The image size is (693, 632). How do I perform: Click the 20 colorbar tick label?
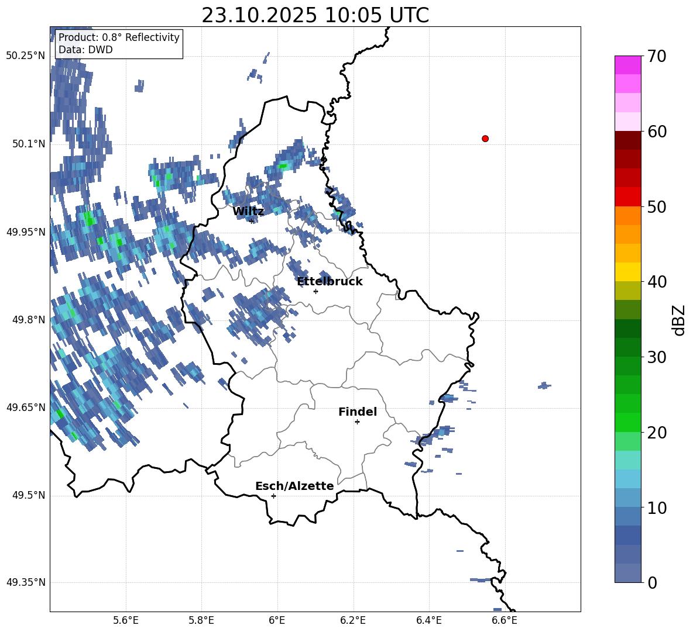coord(657,433)
